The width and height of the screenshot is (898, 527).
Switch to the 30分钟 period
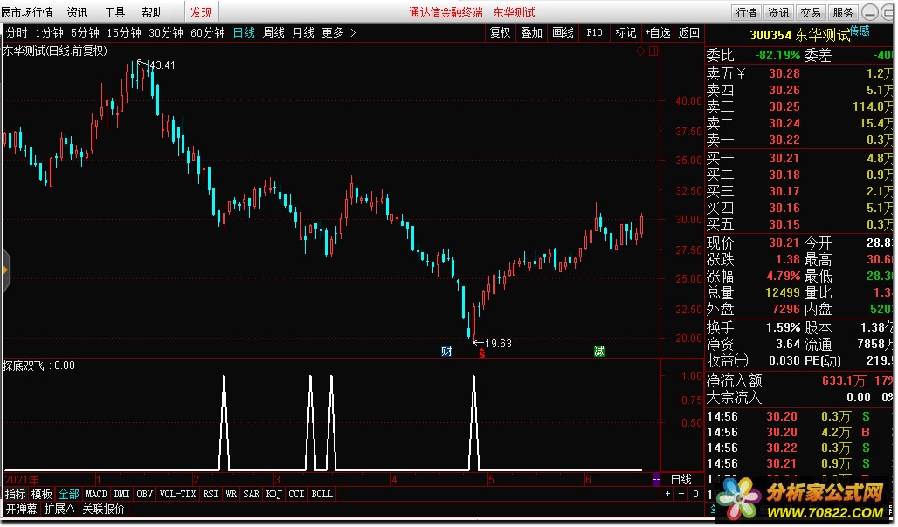coord(165,32)
